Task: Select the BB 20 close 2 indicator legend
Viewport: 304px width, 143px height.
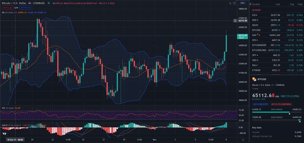Action: click(9, 12)
